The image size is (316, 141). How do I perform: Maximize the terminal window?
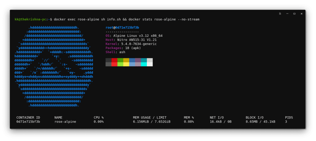(x=294, y=14)
